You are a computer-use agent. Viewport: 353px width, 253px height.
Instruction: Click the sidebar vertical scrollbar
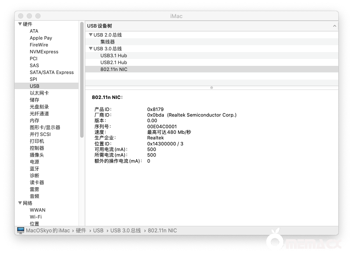pos(81,80)
